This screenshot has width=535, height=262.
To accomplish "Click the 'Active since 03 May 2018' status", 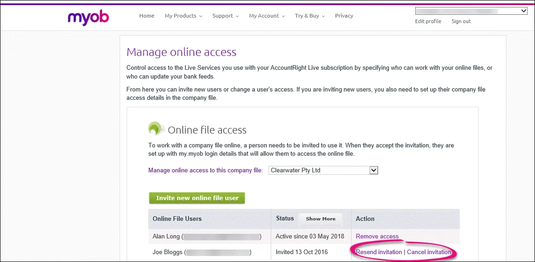I will coord(310,236).
